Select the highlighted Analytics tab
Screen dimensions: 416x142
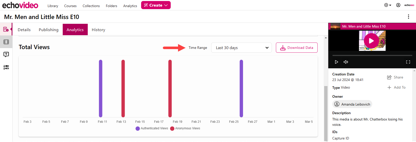tap(75, 30)
